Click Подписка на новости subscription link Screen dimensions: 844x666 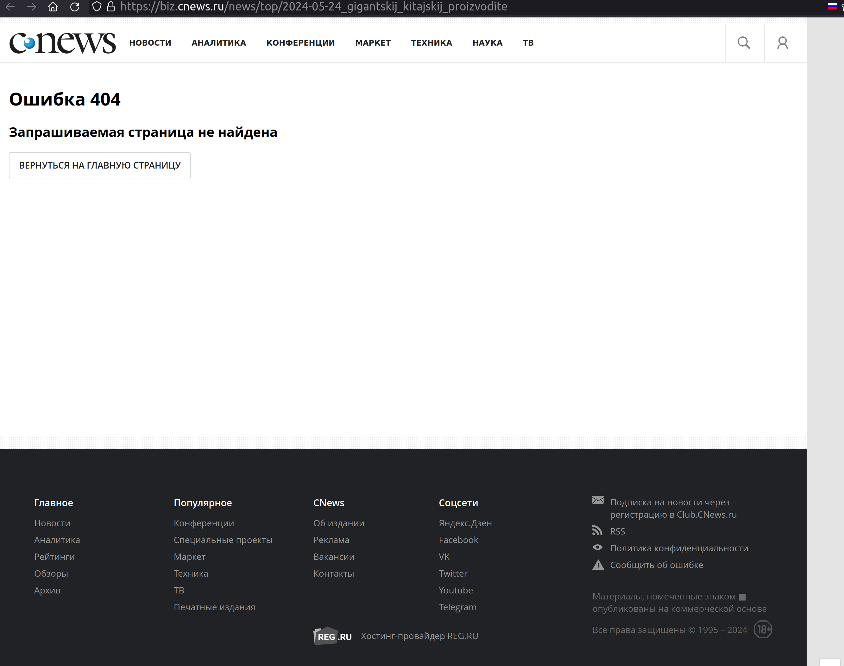pos(673,508)
